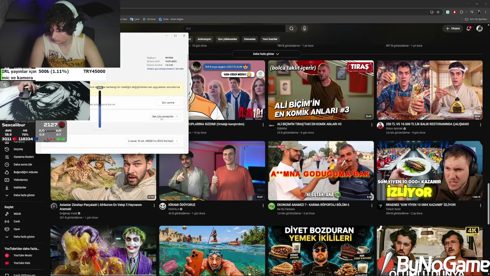Open options menu for Aslanlar Zürafayı video

pyautogui.click(x=154, y=205)
